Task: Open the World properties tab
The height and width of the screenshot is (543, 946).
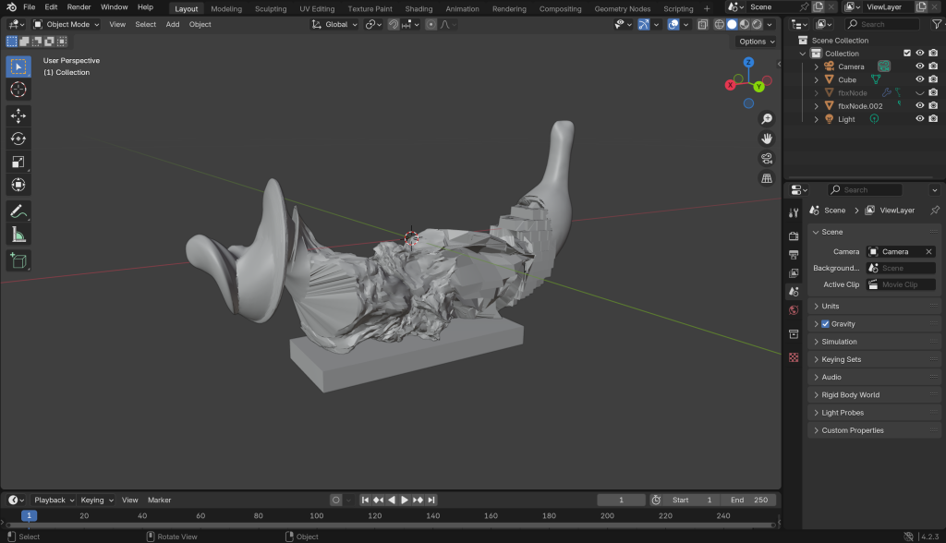Action: [x=794, y=310]
